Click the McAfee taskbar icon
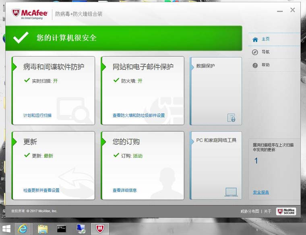The height and width of the screenshot is (235, 306). 100,229
